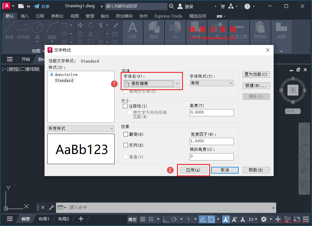Open the font style dropdown showing 常规

coord(211,83)
